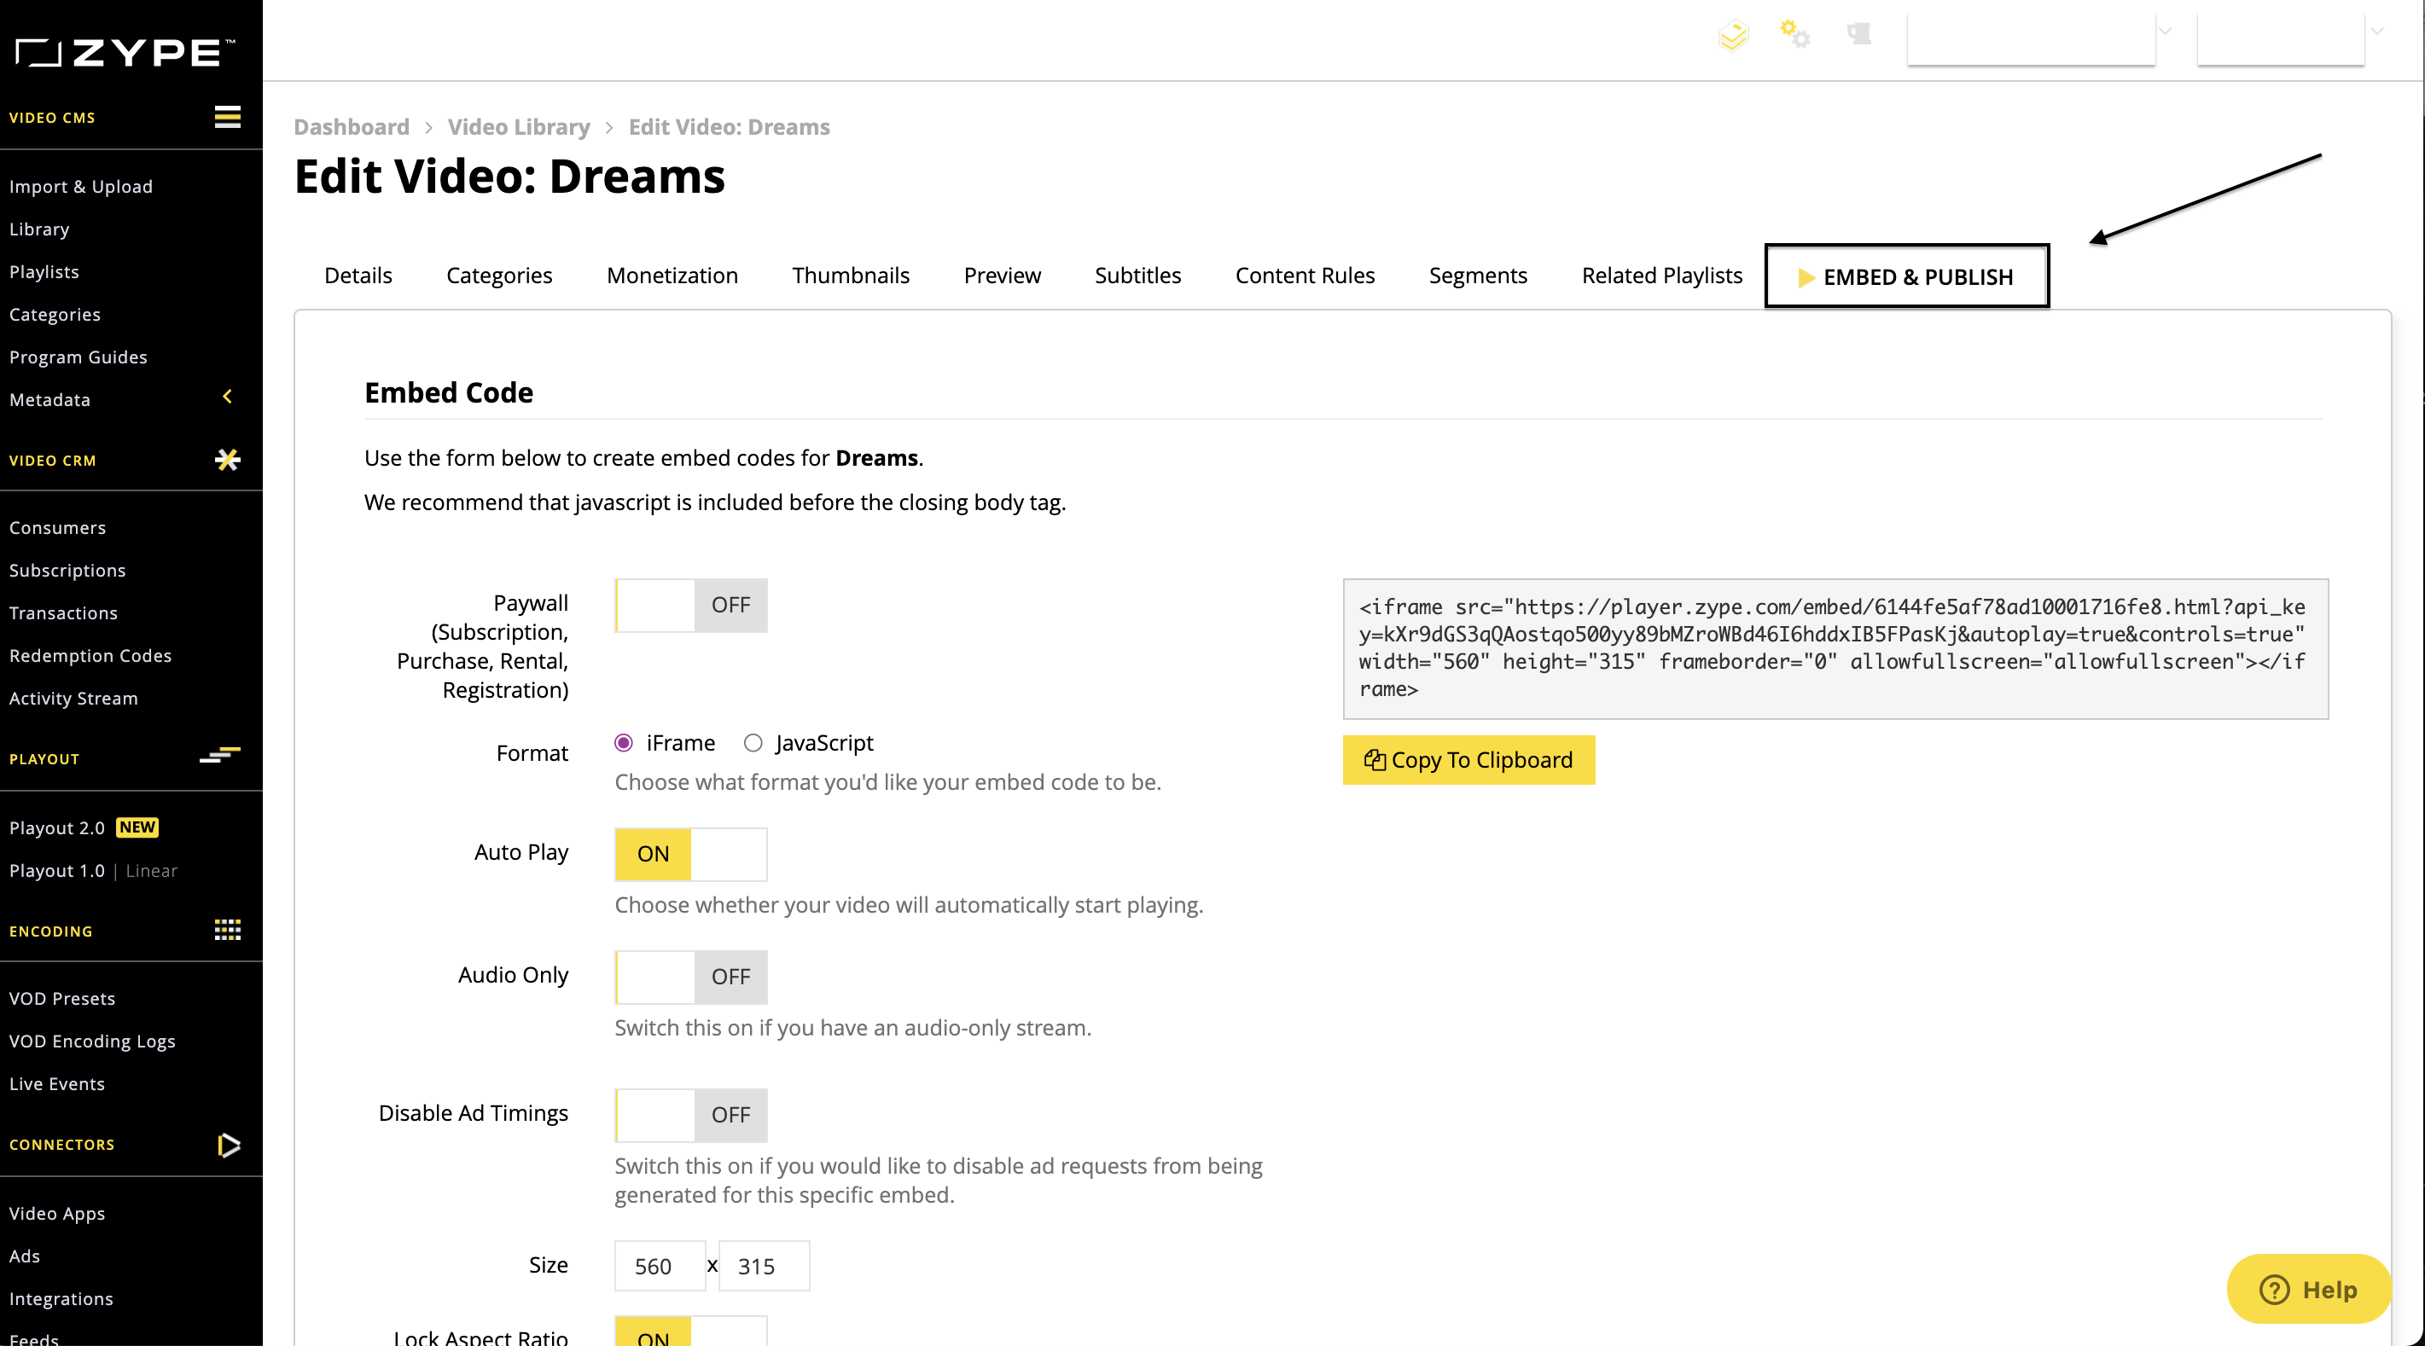The image size is (2425, 1346).
Task: Open the first header dropdown arrow
Action: [2166, 31]
